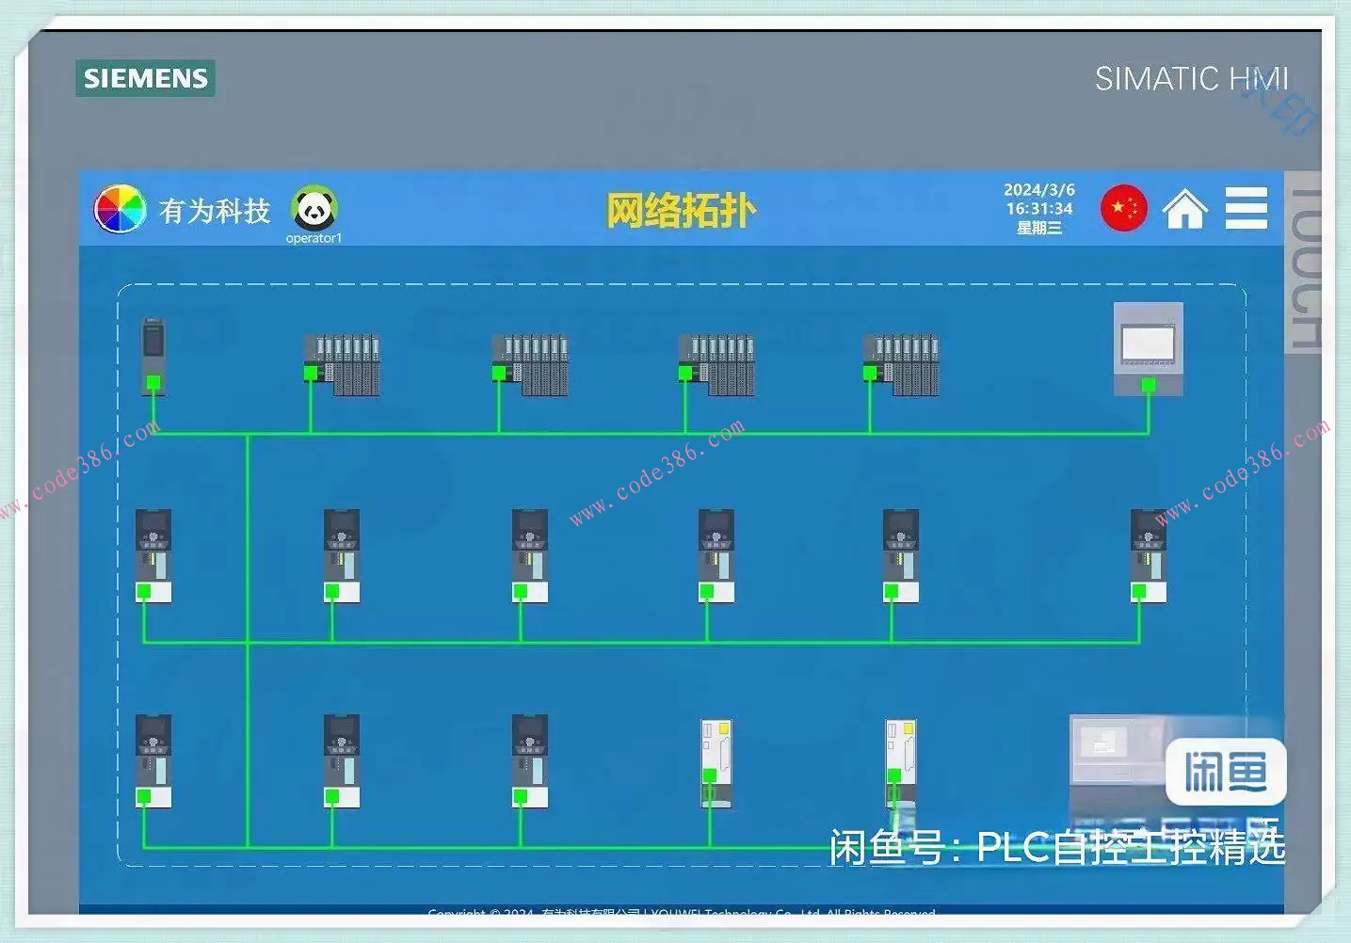Open the hamburger menu
Image resolution: width=1351 pixels, height=943 pixels.
(1246, 208)
